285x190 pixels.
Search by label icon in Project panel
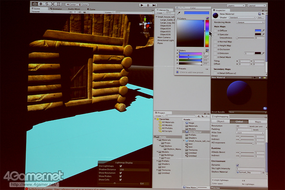(203, 116)
